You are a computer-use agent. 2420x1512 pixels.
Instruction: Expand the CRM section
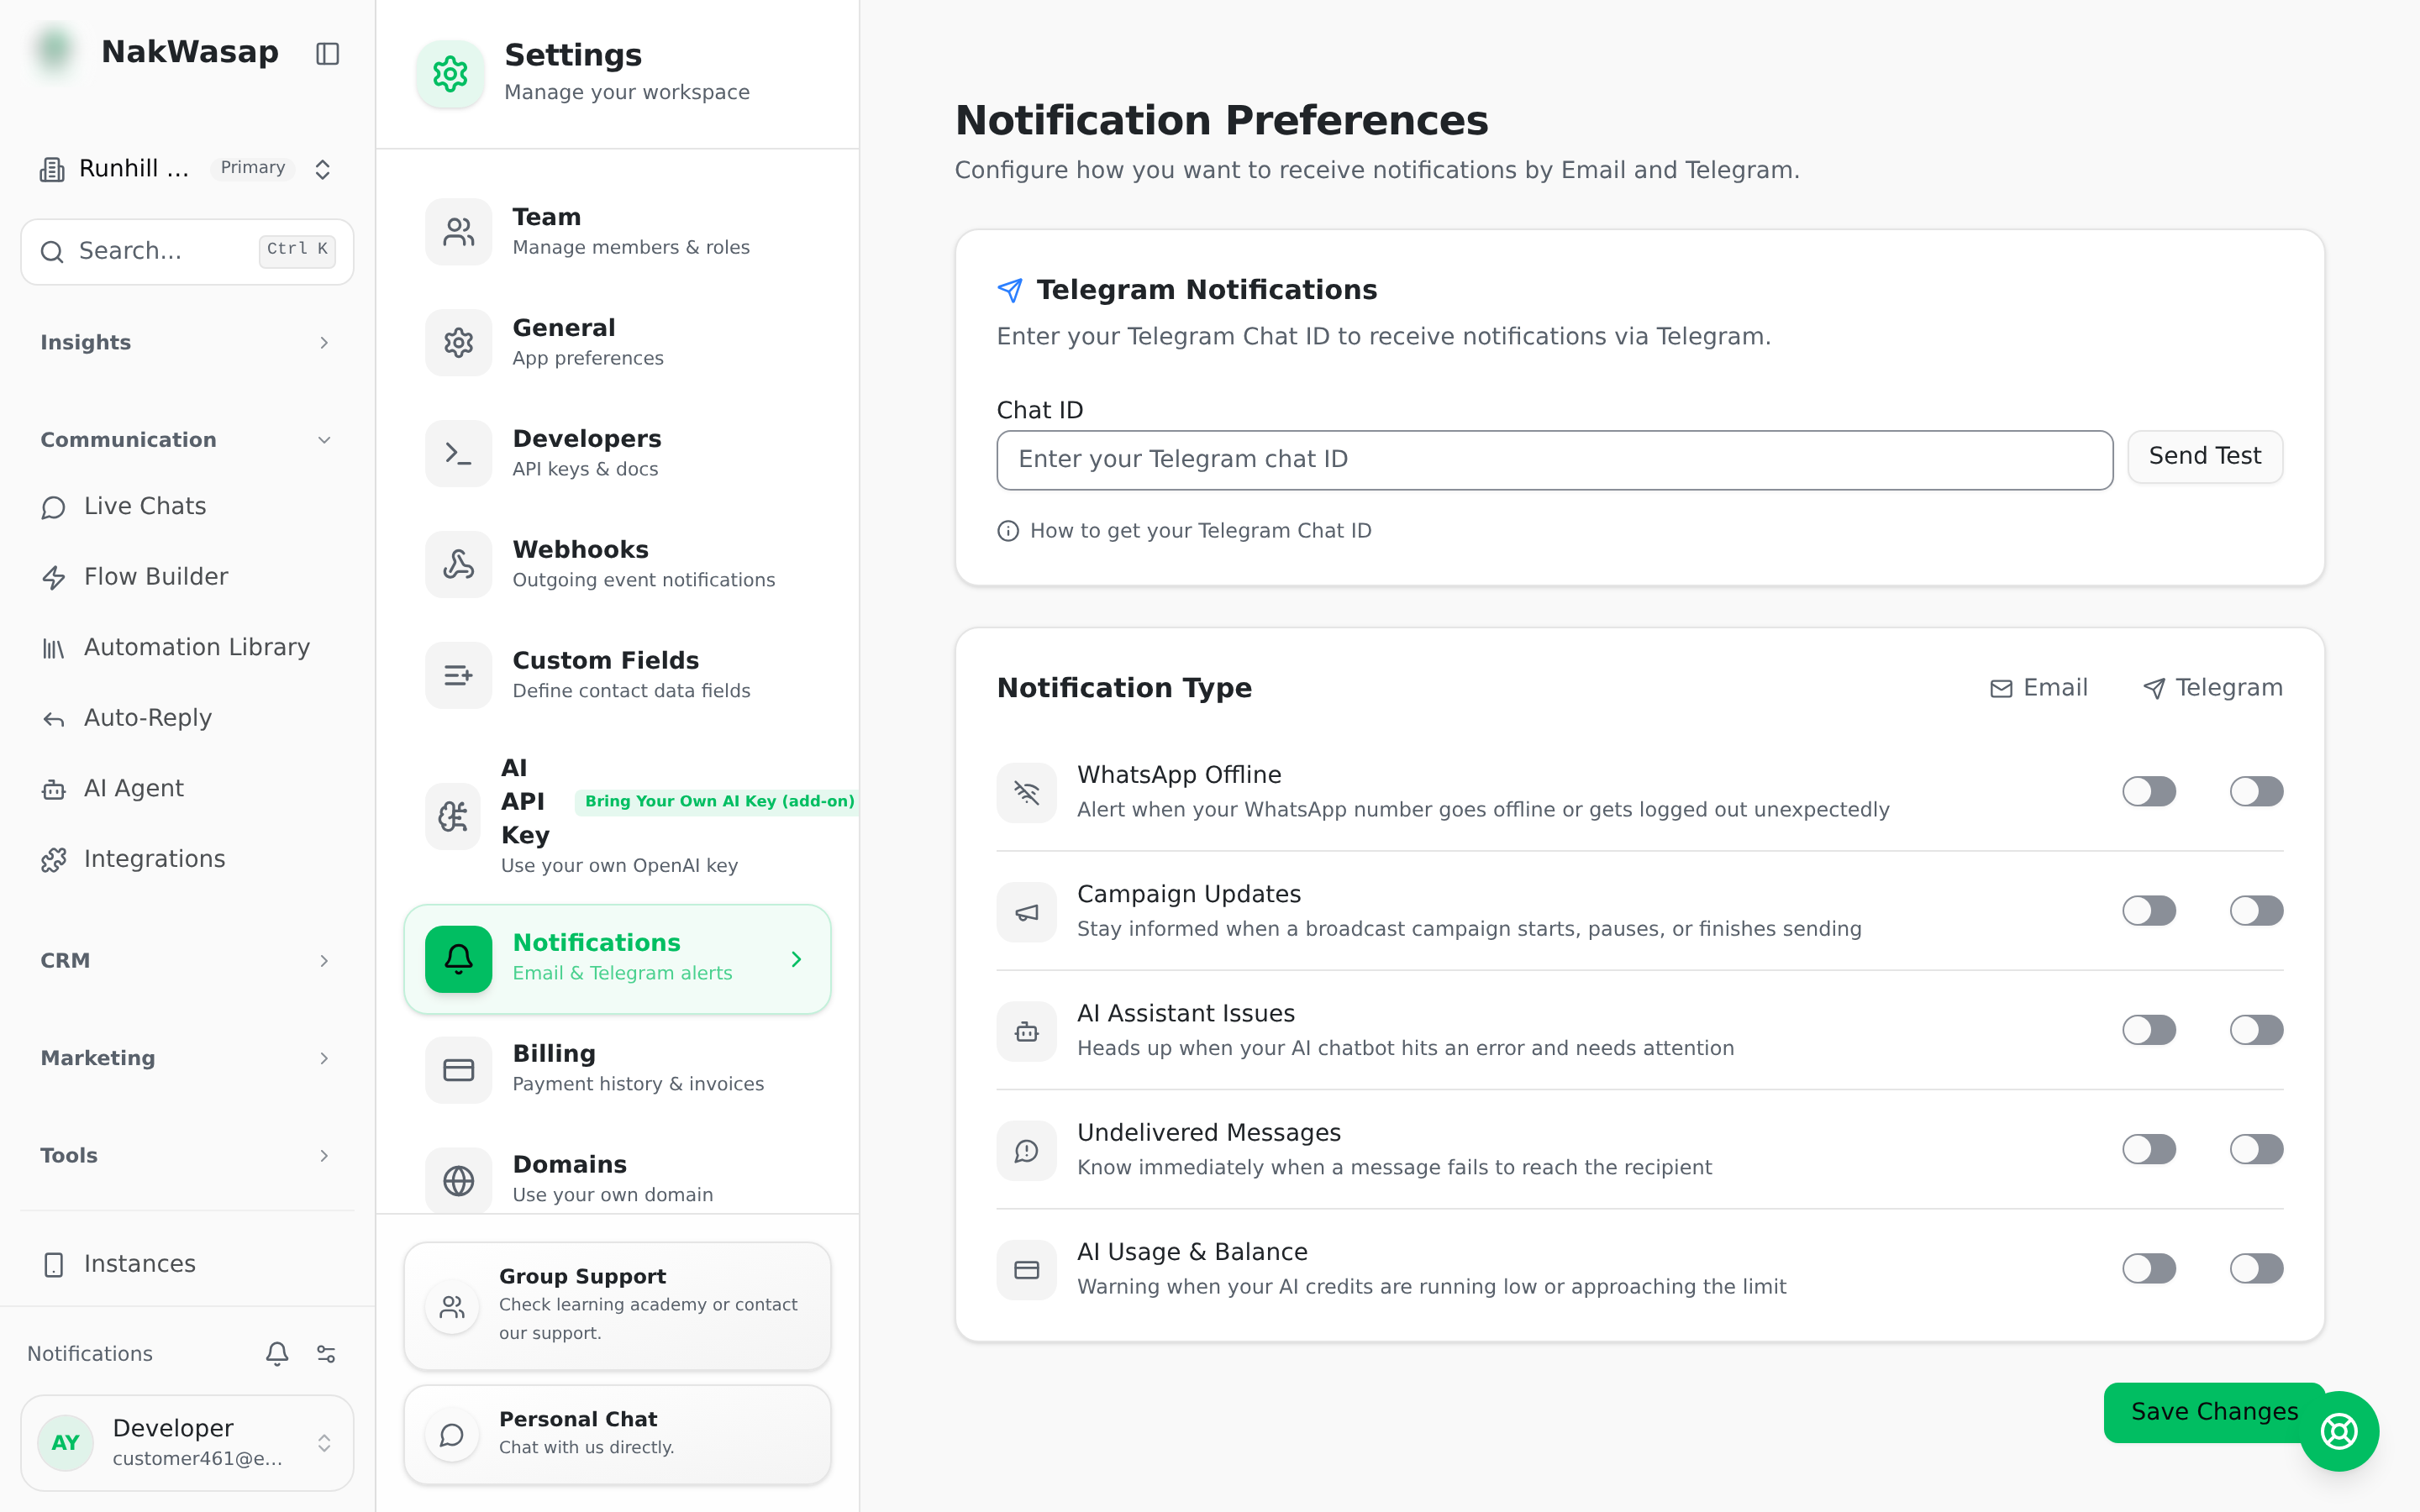(x=187, y=960)
